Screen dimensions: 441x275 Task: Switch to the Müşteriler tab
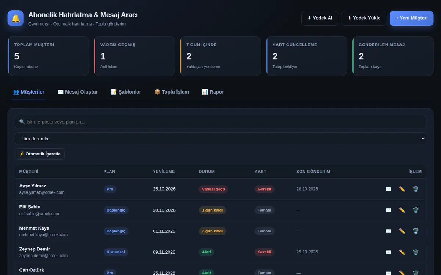coord(29,92)
